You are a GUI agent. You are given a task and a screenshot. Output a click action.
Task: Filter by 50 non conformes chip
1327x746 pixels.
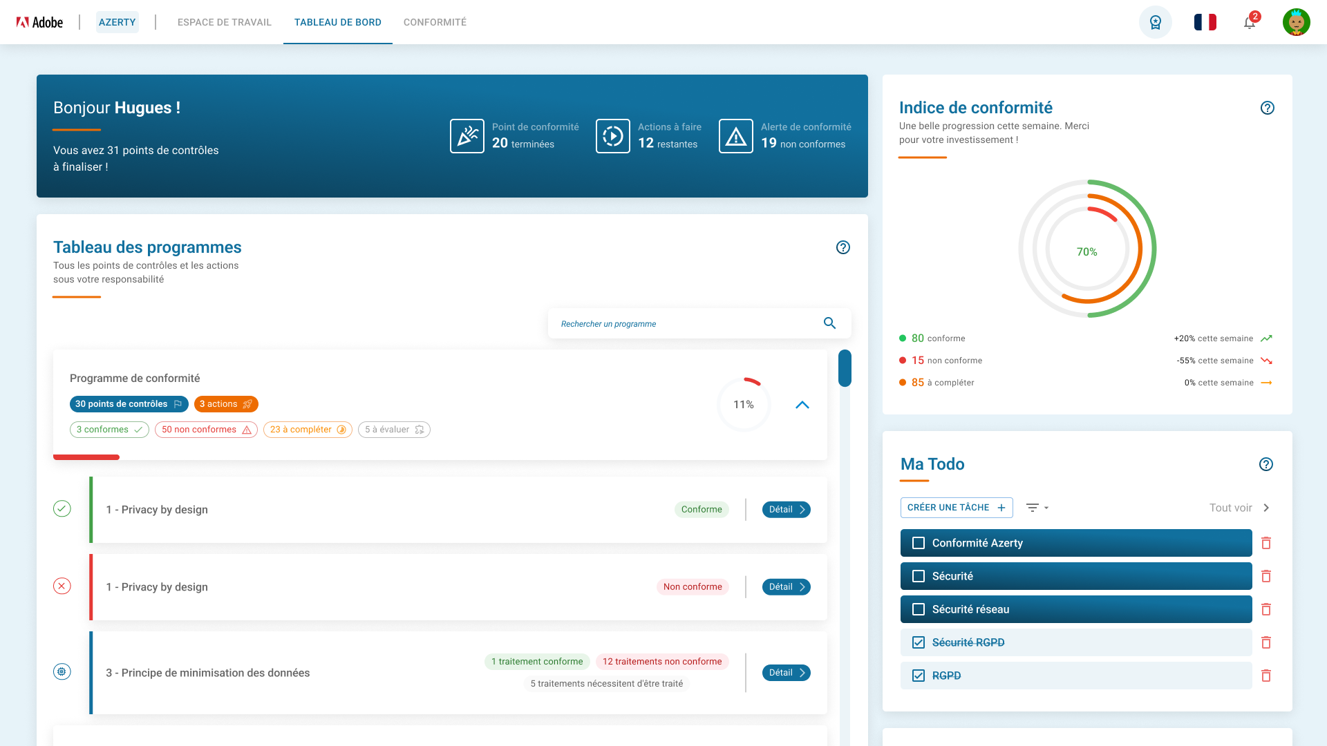(206, 430)
